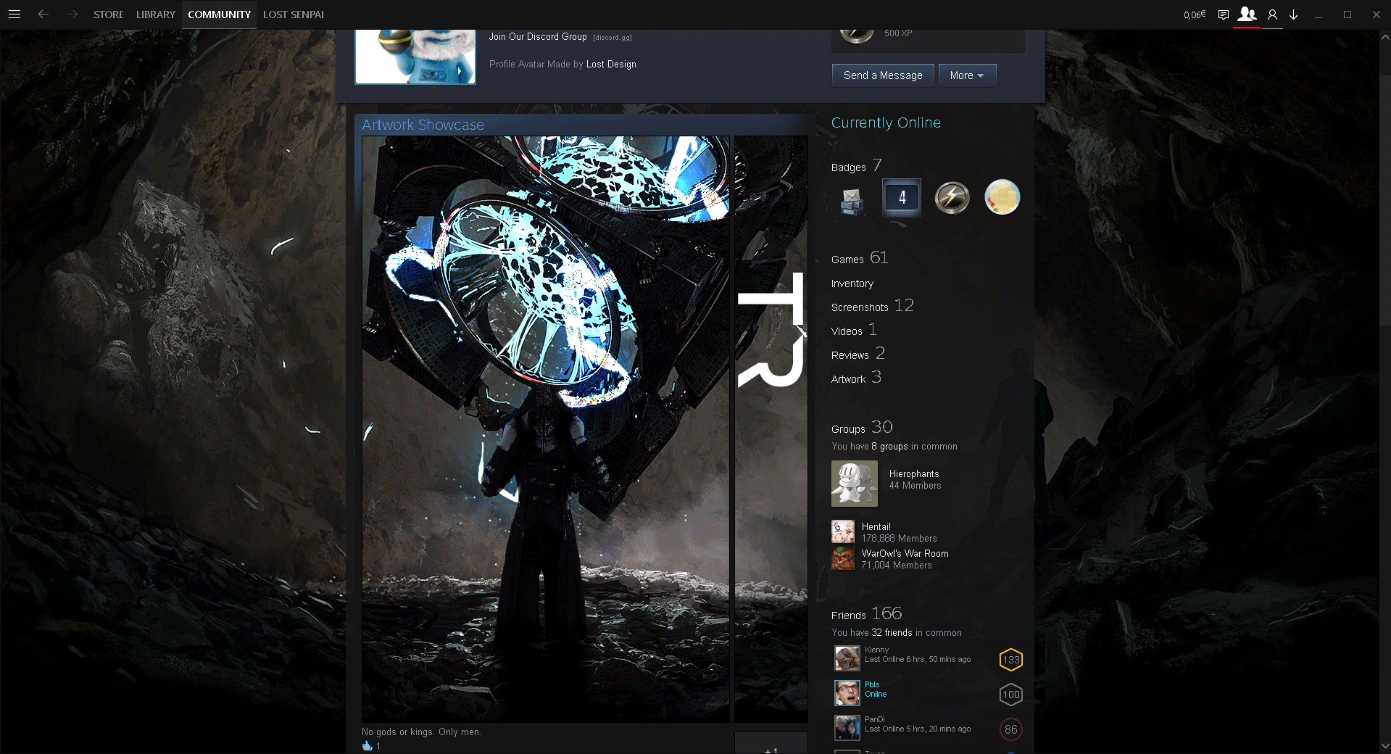
Task: Open the Lost Design link
Action: (611, 65)
